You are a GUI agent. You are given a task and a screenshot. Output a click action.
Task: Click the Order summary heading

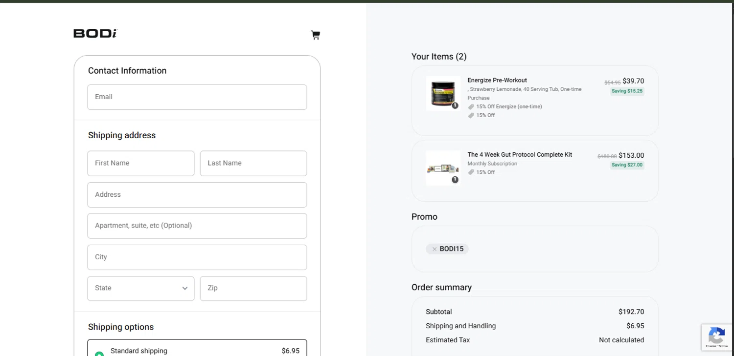click(441, 287)
